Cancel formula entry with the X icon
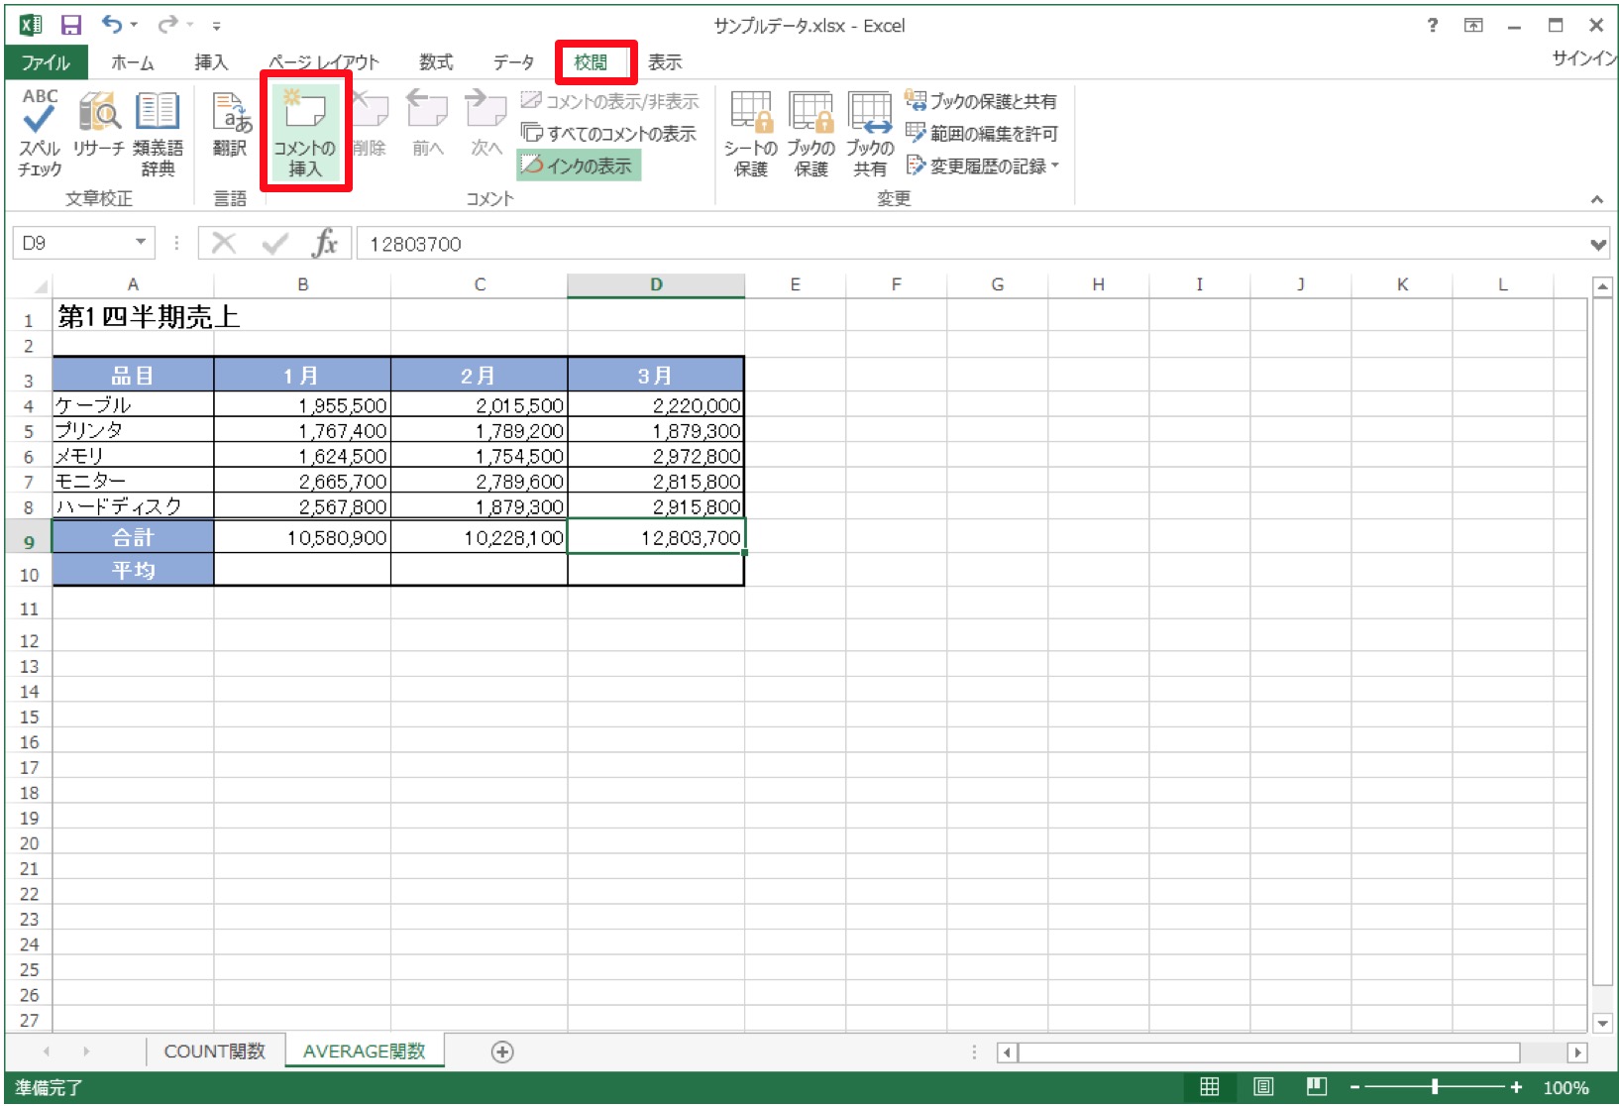 [224, 243]
